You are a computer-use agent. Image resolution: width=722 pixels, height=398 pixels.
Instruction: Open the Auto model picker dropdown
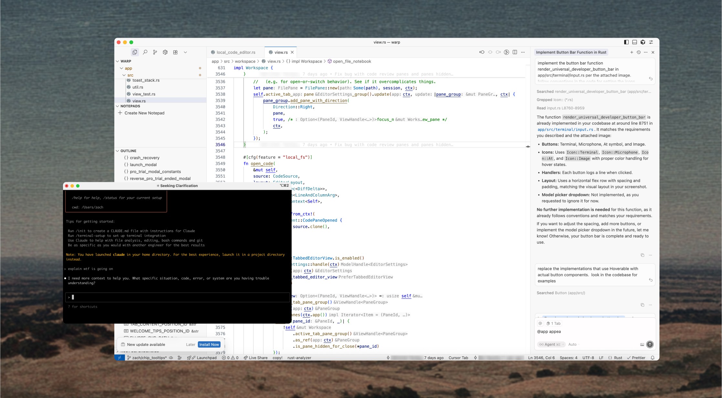click(574, 344)
